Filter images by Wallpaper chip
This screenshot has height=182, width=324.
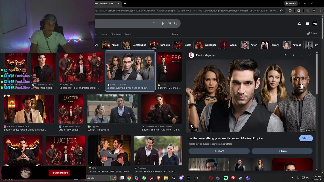click(x=207, y=45)
